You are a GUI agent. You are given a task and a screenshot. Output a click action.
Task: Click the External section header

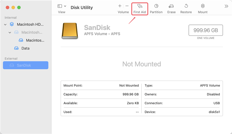pyautogui.click(x=11, y=59)
